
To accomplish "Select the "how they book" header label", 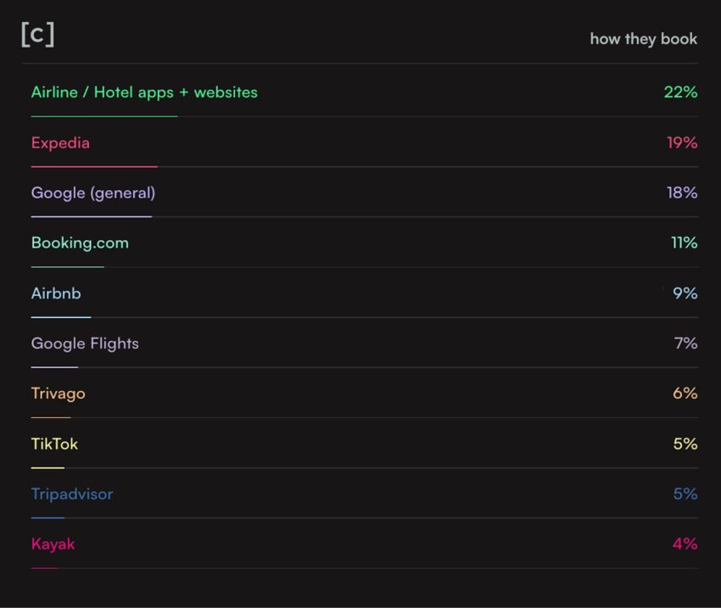I will 643,39.
